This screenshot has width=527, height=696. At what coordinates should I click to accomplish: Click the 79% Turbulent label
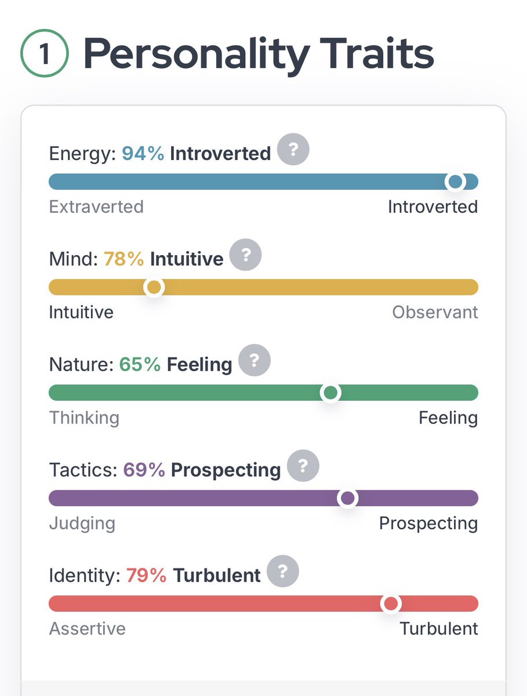pos(193,575)
